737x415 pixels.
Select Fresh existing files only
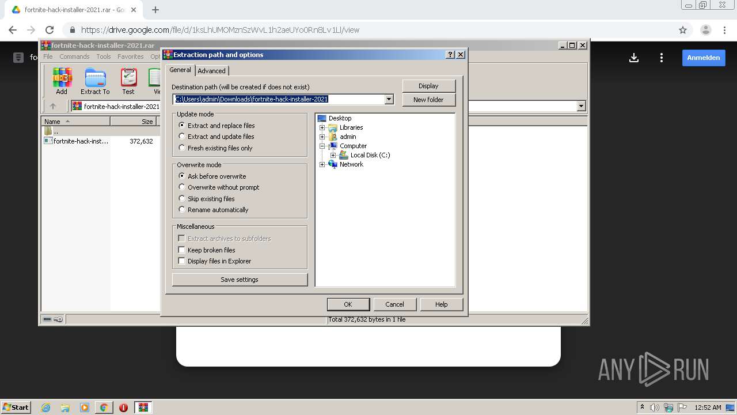click(x=182, y=148)
